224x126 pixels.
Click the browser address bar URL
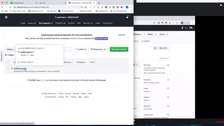point(33,7)
